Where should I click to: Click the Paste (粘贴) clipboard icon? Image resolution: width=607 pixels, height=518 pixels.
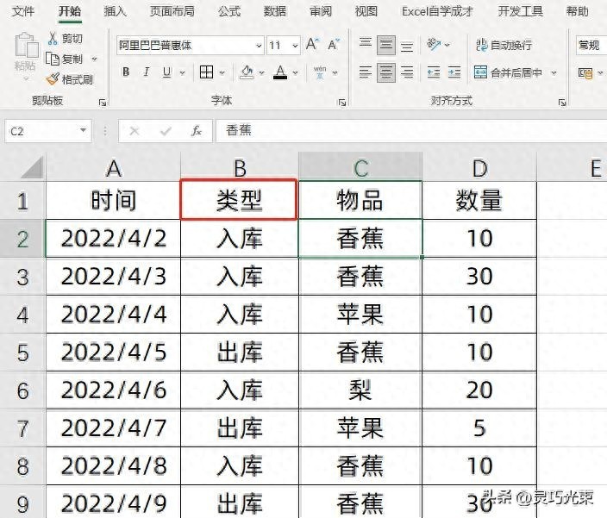27,46
